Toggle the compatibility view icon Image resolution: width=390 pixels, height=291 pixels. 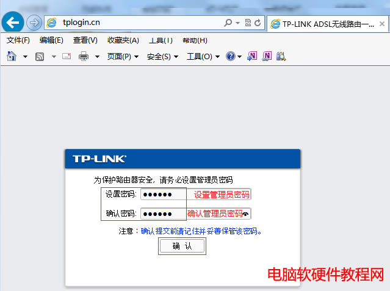[x=248, y=23]
